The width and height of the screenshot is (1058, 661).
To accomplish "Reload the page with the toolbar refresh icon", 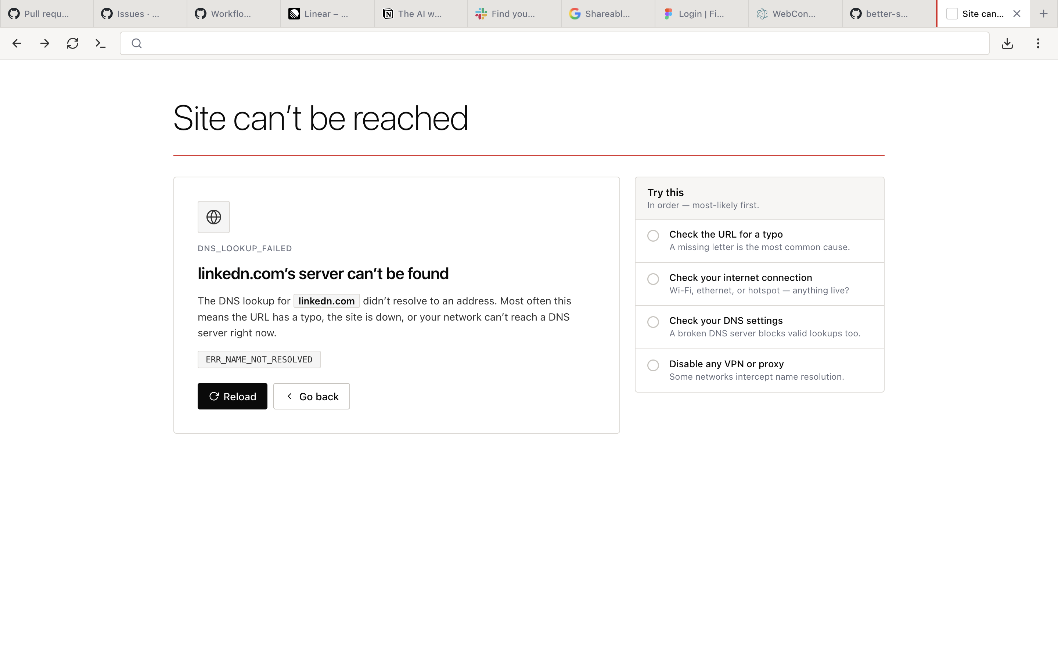I will (x=73, y=43).
